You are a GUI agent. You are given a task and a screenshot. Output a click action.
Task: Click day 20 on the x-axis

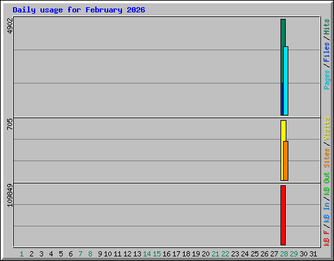point(205,254)
